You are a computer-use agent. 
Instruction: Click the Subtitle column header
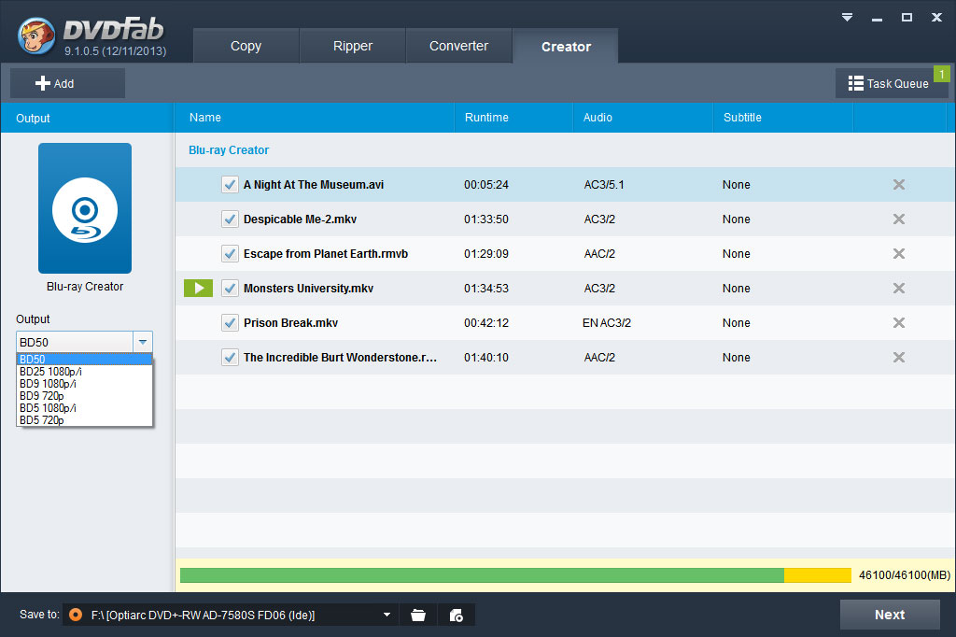[783, 117]
